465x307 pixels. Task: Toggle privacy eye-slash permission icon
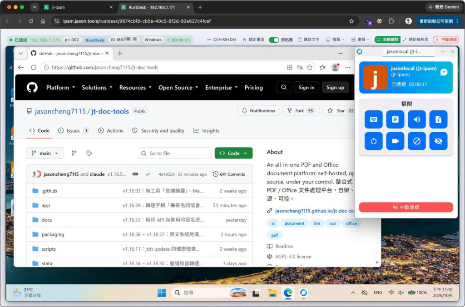[438, 141]
